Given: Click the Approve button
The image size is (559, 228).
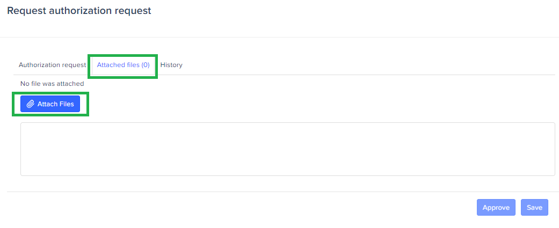Looking at the screenshot, I should tap(496, 208).
